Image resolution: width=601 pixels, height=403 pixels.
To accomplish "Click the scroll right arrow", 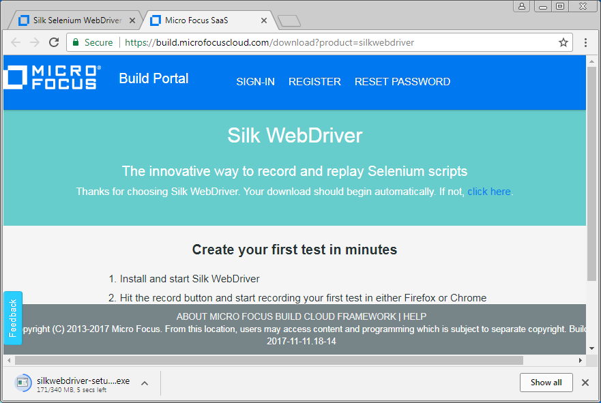I will tap(581, 360).
